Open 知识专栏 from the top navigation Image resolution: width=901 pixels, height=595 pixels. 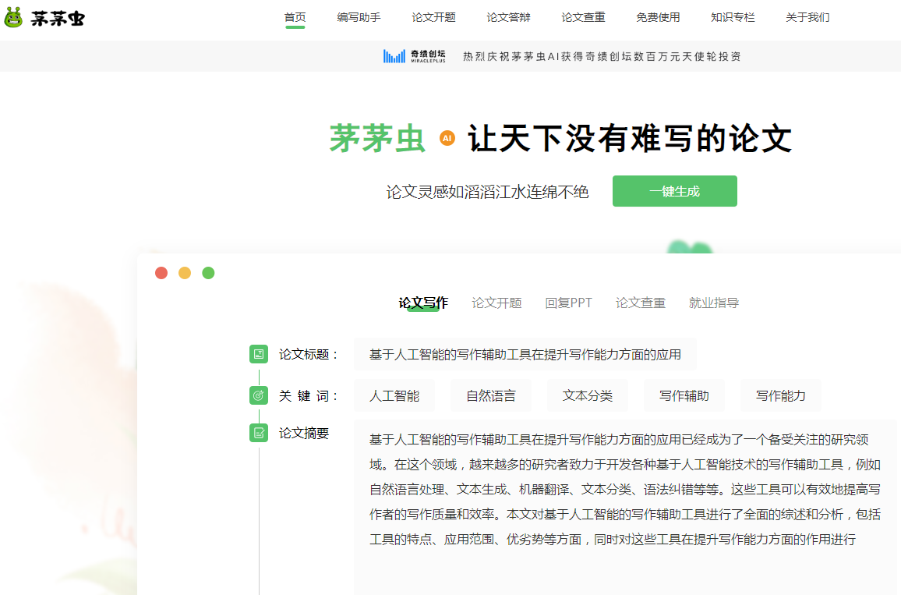[x=733, y=17]
